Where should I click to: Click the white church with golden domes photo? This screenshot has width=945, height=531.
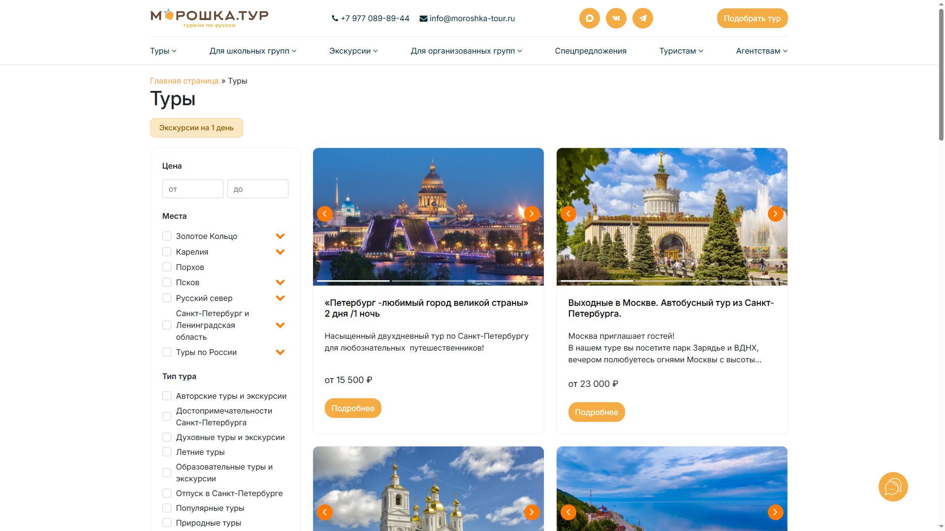click(428, 488)
